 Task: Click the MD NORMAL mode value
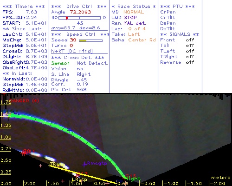134,12
